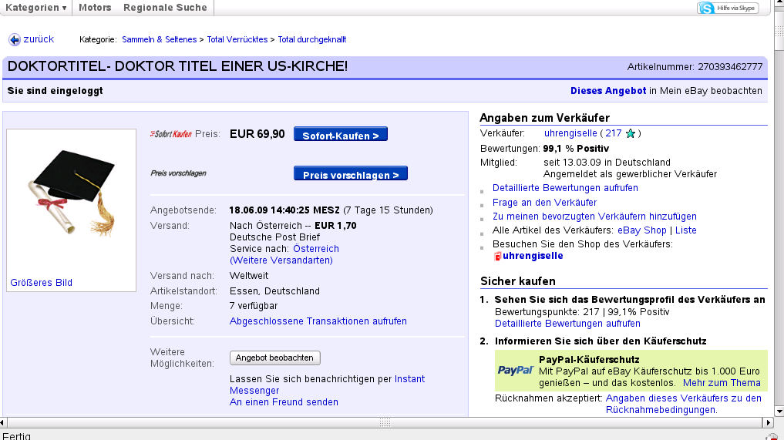Open the graduation cap product image
Image resolution: width=784 pixels, height=440 pixels.
71,193
